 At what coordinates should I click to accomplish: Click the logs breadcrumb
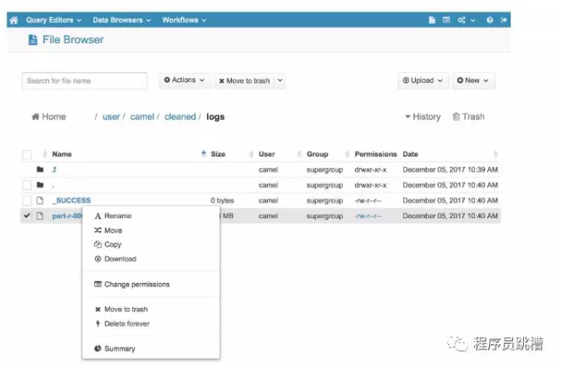point(215,116)
